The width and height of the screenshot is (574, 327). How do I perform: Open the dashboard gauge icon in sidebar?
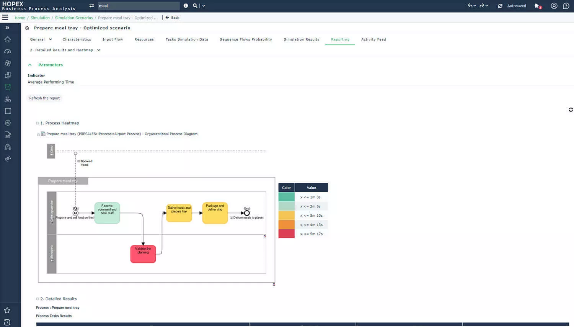coord(8,51)
